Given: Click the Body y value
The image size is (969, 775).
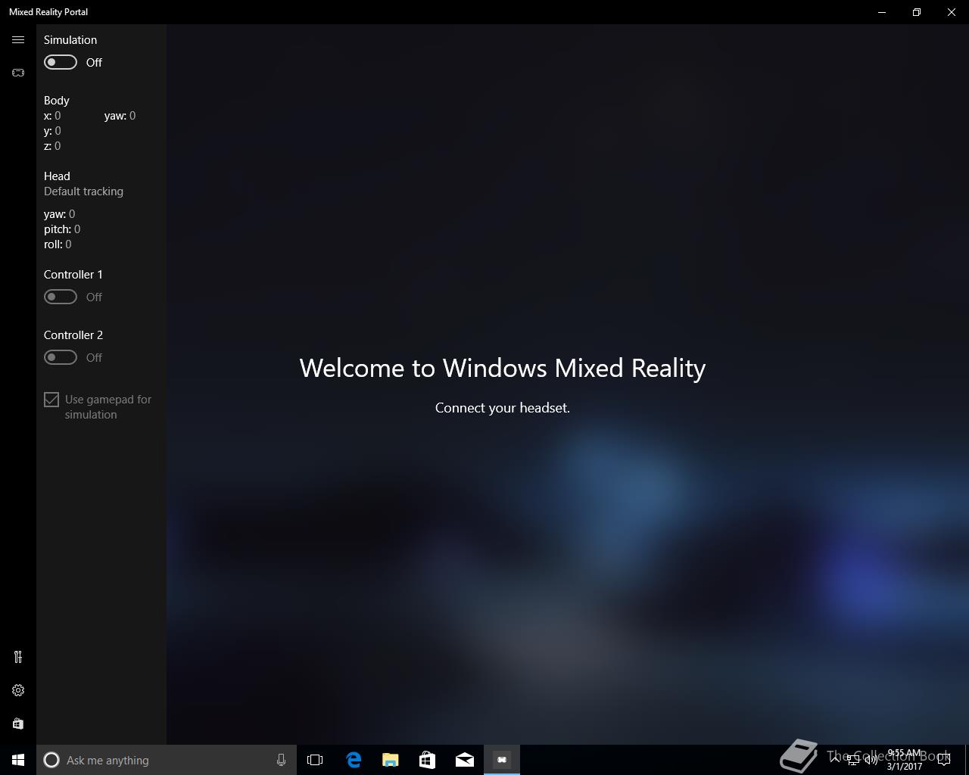Looking at the screenshot, I should click(58, 131).
